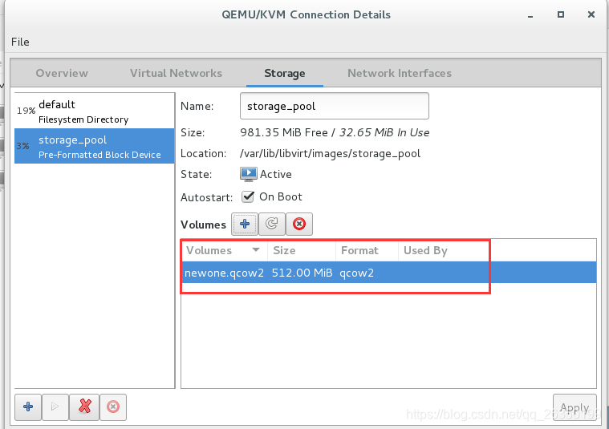Select the Storage tab
The width and height of the screenshot is (609, 429).
pyautogui.click(x=284, y=73)
